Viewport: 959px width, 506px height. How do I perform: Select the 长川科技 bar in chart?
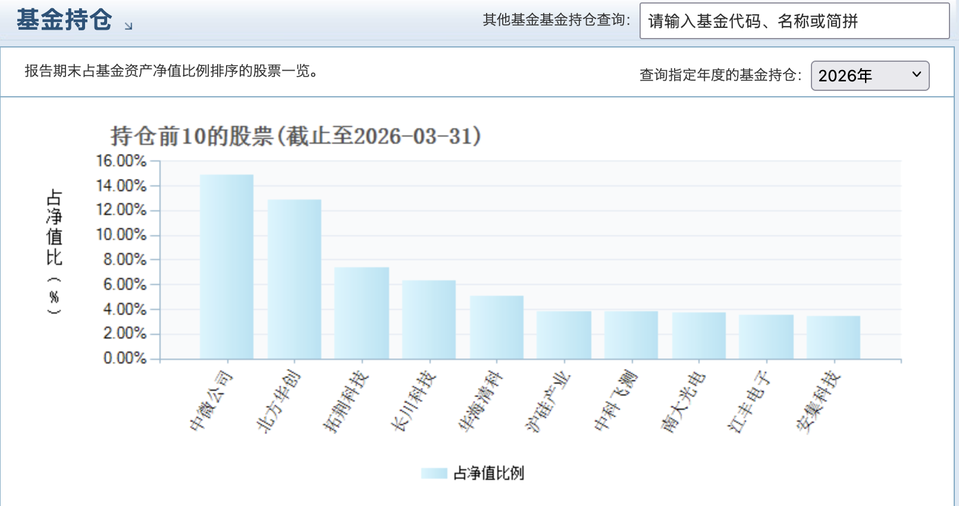429,320
